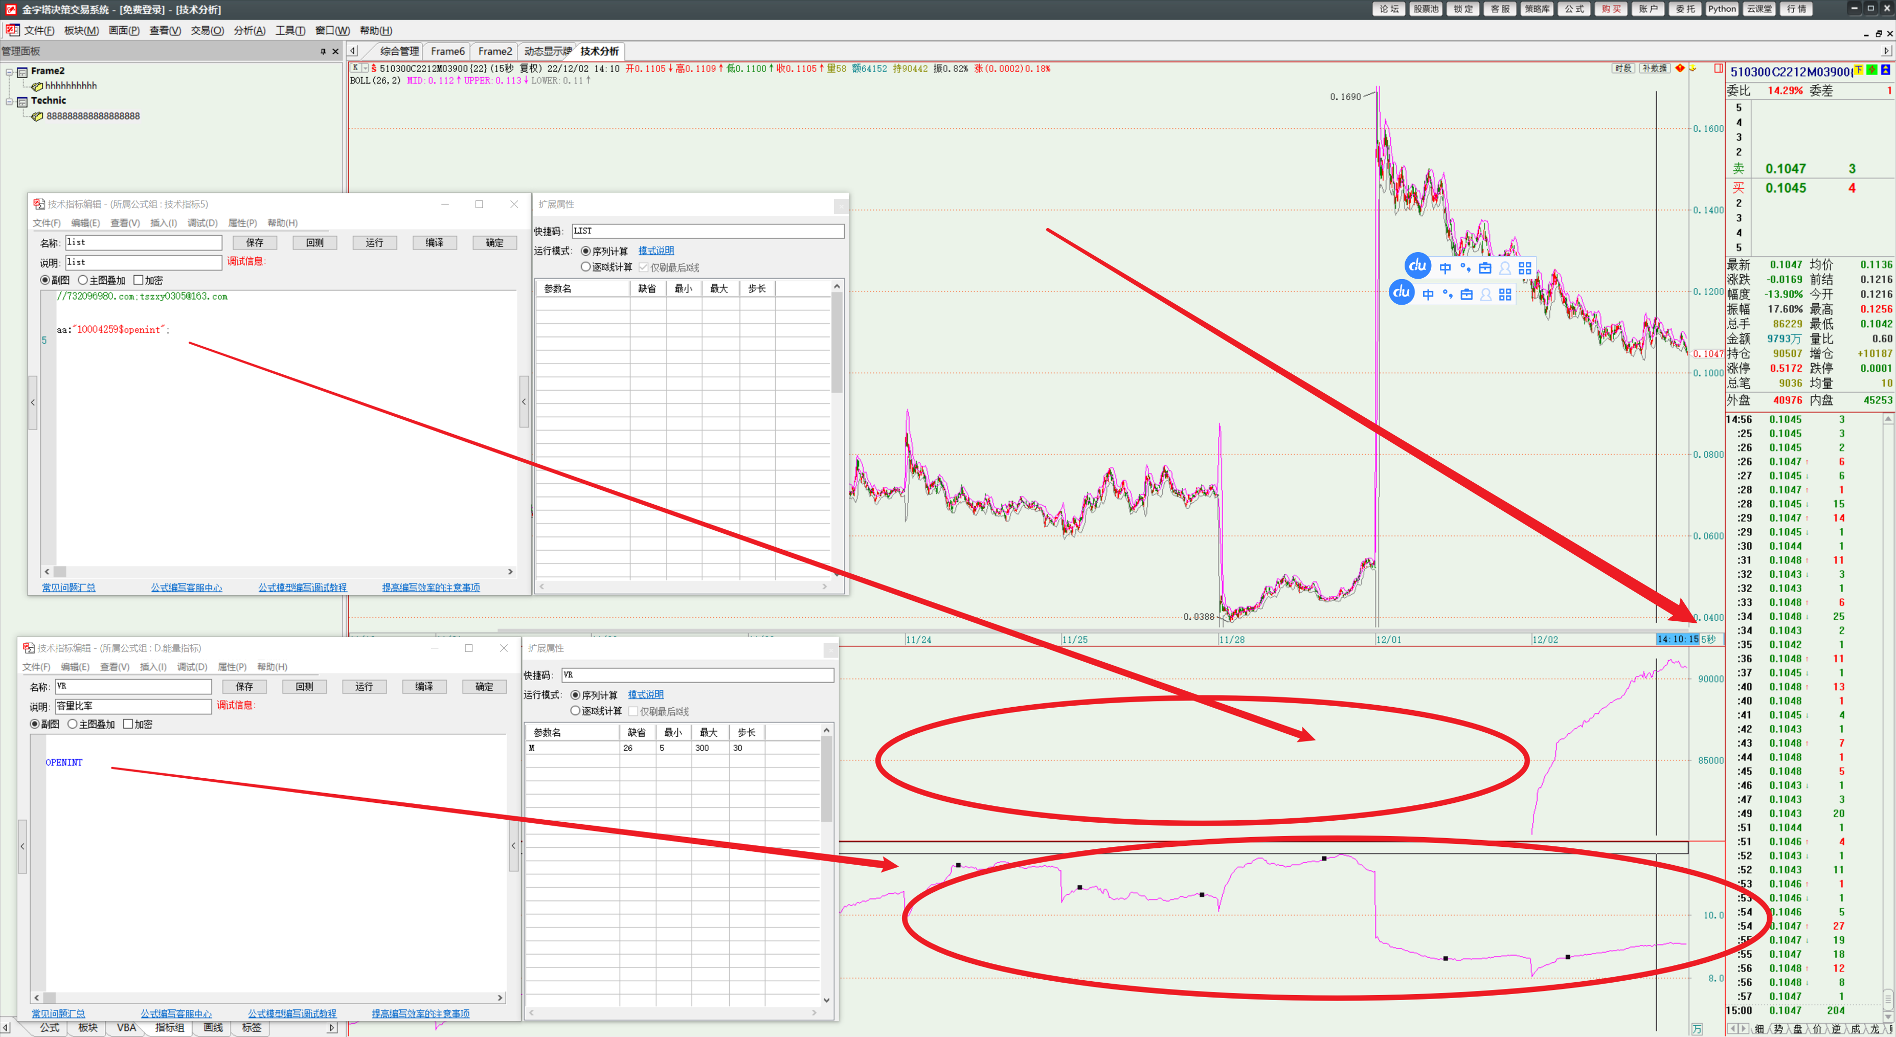
Task: Select 主图叠加 radio in the VR formula editor
Action: click(x=73, y=724)
